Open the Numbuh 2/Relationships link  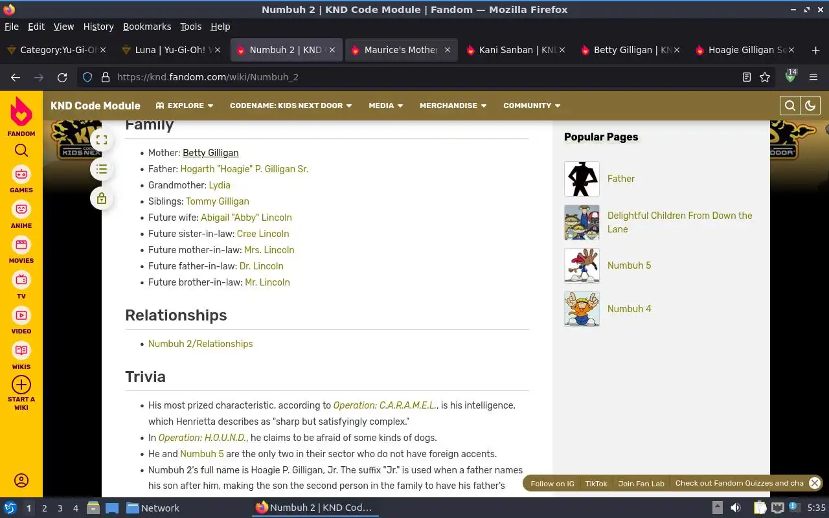[201, 344]
